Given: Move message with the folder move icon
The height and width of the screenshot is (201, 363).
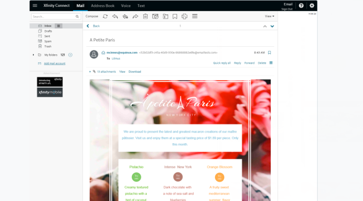Looking at the screenshot, I should coord(165,16).
